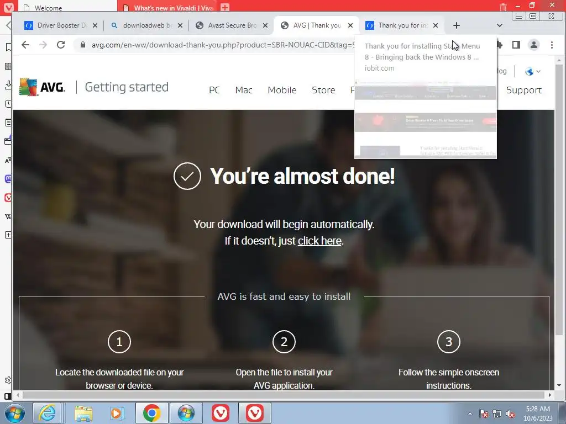Click the address bar URL field
566x424 pixels.
click(x=222, y=45)
